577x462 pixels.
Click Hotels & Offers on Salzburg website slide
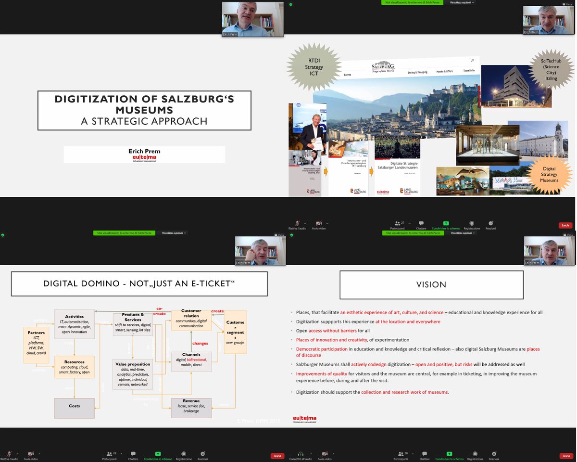(444, 71)
